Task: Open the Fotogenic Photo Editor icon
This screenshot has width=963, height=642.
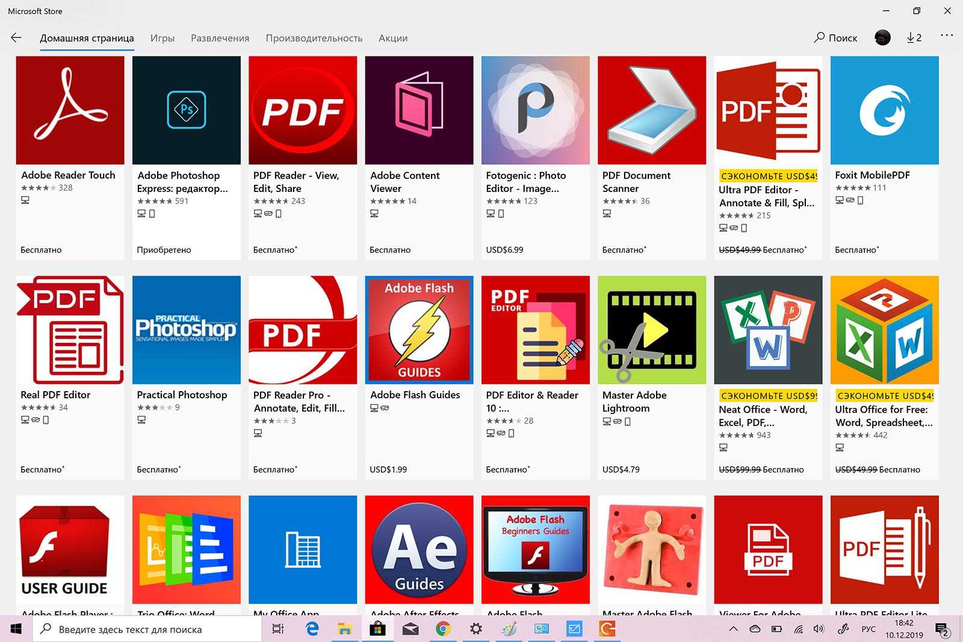Action: (x=535, y=110)
